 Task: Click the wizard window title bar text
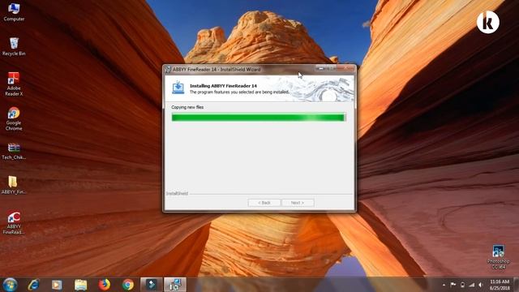tap(217, 70)
